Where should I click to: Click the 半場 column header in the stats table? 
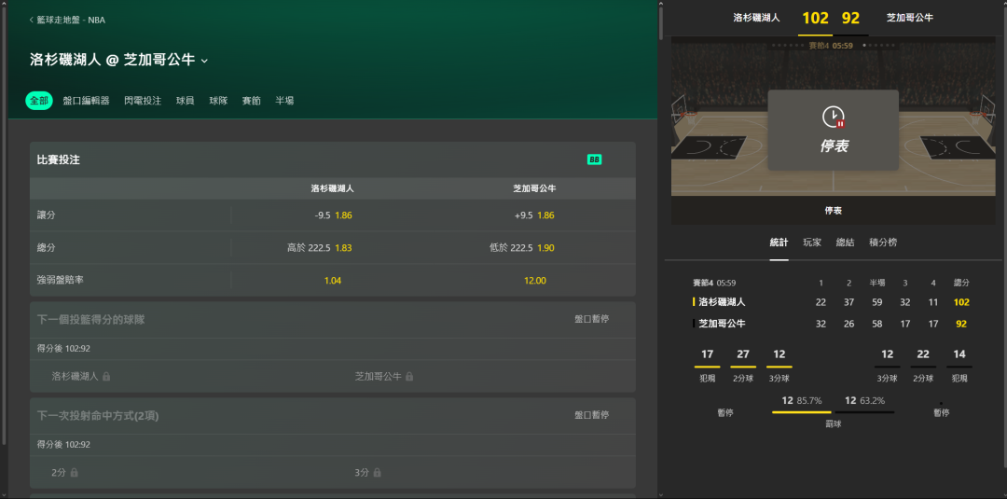[x=877, y=283]
